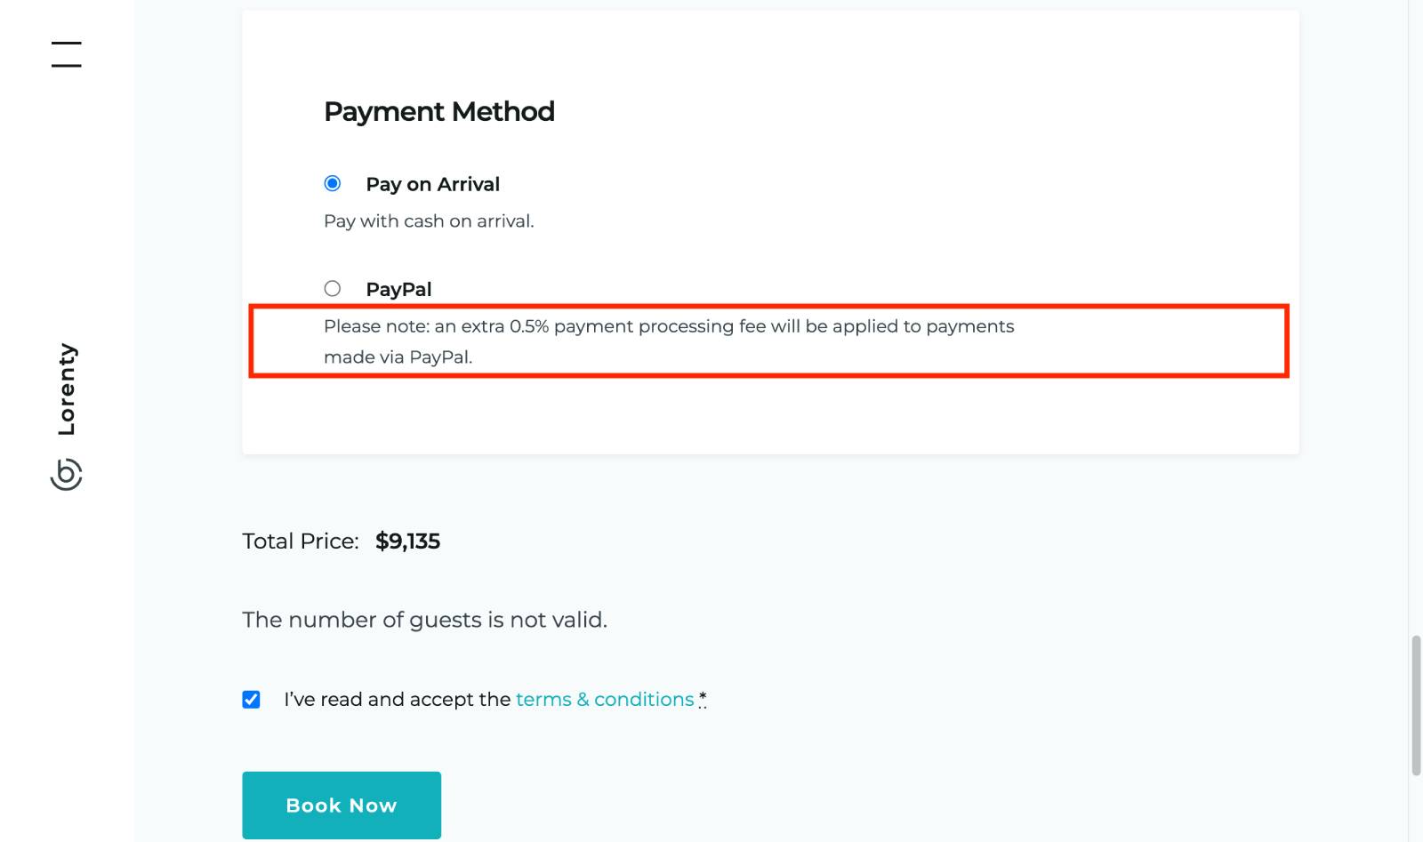This screenshot has height=842, width=1423.
Task: Click the Total Price label
Action: [301, 541]
